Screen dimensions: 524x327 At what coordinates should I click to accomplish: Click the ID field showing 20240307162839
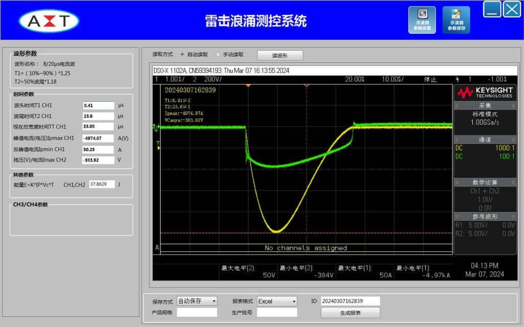coord(350,301)
